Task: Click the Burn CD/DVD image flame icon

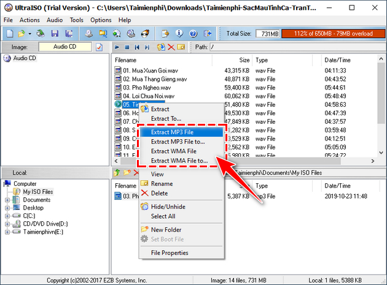Action: pos(145,34)
